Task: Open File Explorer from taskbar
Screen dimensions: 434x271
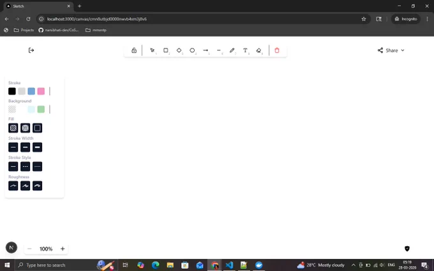Action: click(170, 265)
